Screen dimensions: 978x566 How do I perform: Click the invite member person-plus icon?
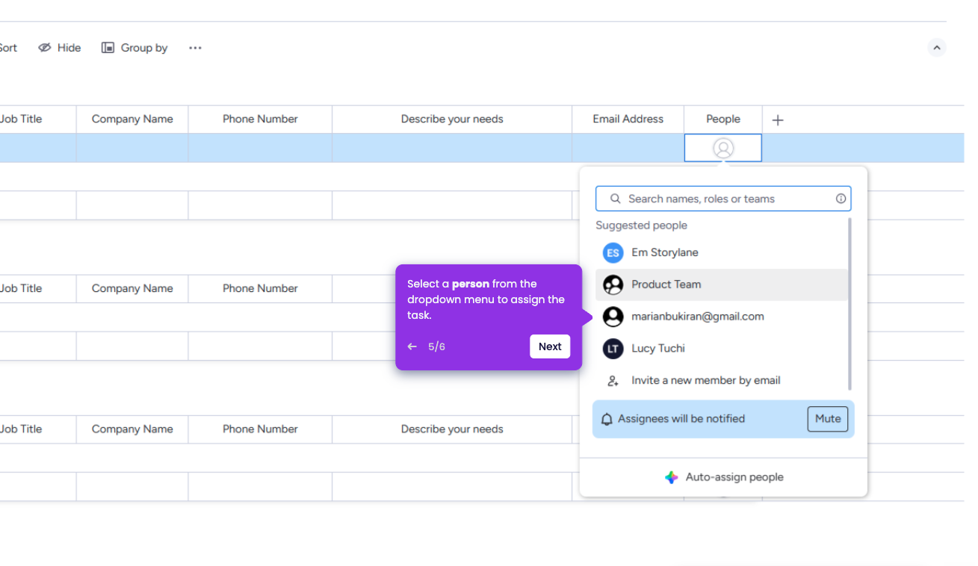613,381
